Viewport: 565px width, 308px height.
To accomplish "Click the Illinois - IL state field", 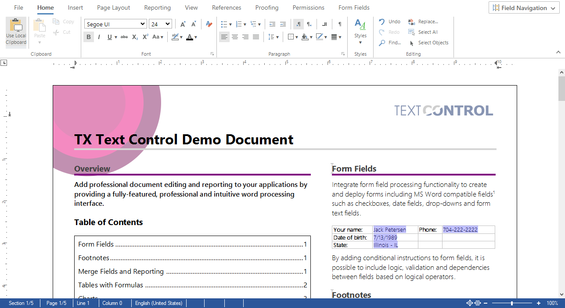I will (386, 245).
